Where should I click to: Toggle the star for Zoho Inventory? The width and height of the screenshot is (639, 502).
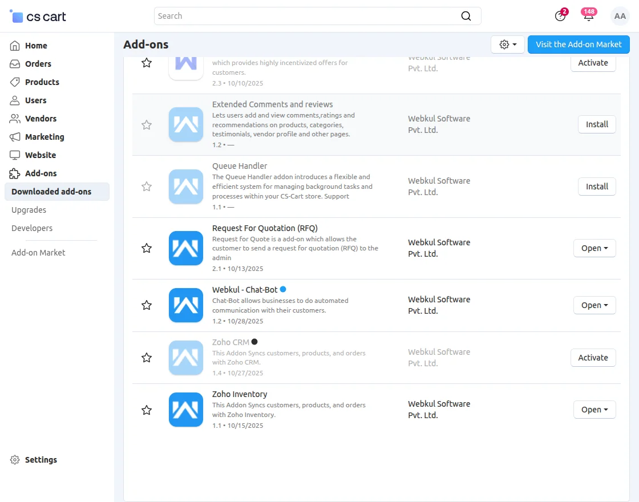[147, 410]
